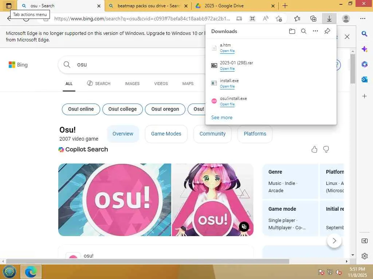Image resolution: width=373 pixels, height=279 pixels.
Task: Open Collections icon in toolbar
Action: coord(313,19)
